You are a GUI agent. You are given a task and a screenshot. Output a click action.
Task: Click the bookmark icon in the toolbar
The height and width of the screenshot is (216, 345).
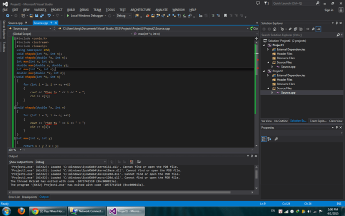click(x=225, y=16)
